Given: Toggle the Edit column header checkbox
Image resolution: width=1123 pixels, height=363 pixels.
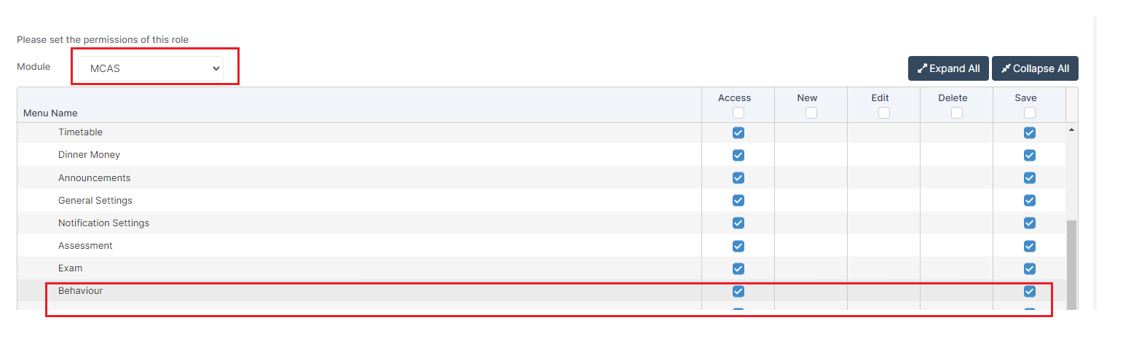Looking at the screenshot, I should pyautogui.click(x=884, y=113).
